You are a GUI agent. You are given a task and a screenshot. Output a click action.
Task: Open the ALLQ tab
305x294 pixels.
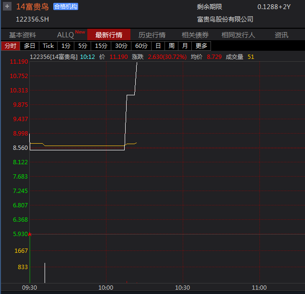[66, 35]
